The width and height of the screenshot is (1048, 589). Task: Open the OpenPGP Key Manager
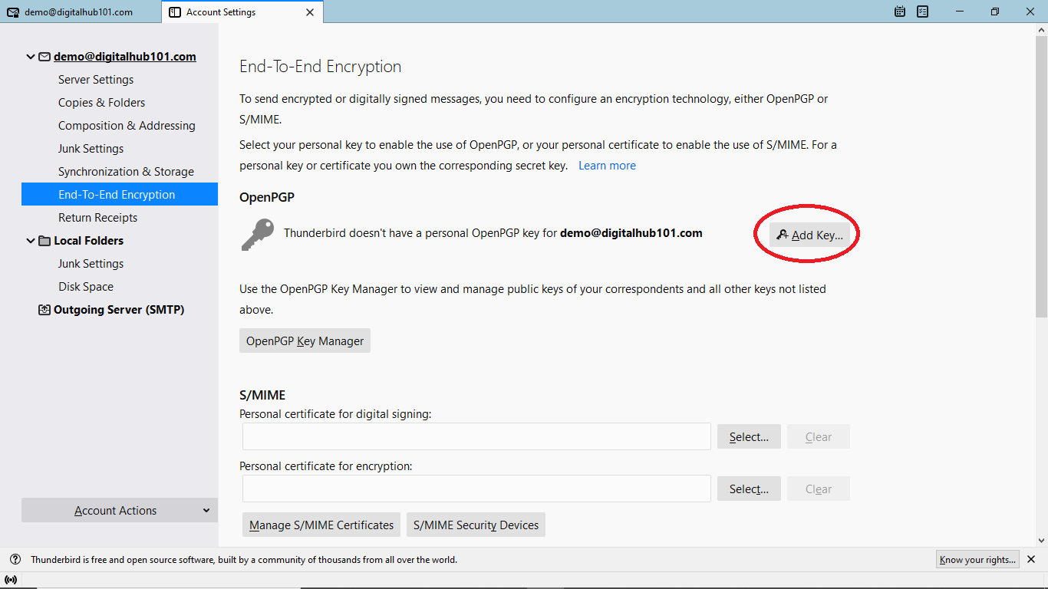[305, 341]
